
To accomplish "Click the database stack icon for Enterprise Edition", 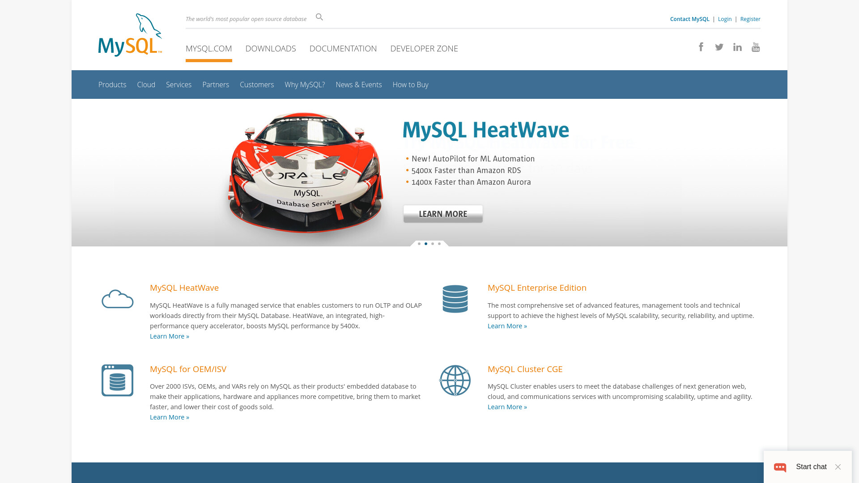I will pos(455,299).
